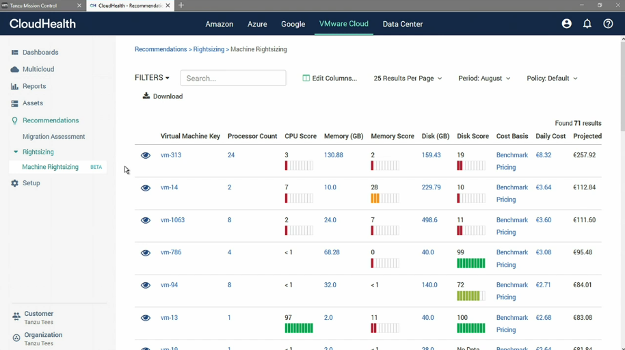Open the FILTERS dropdown
The image size is (625, 350).
point(152,78)
